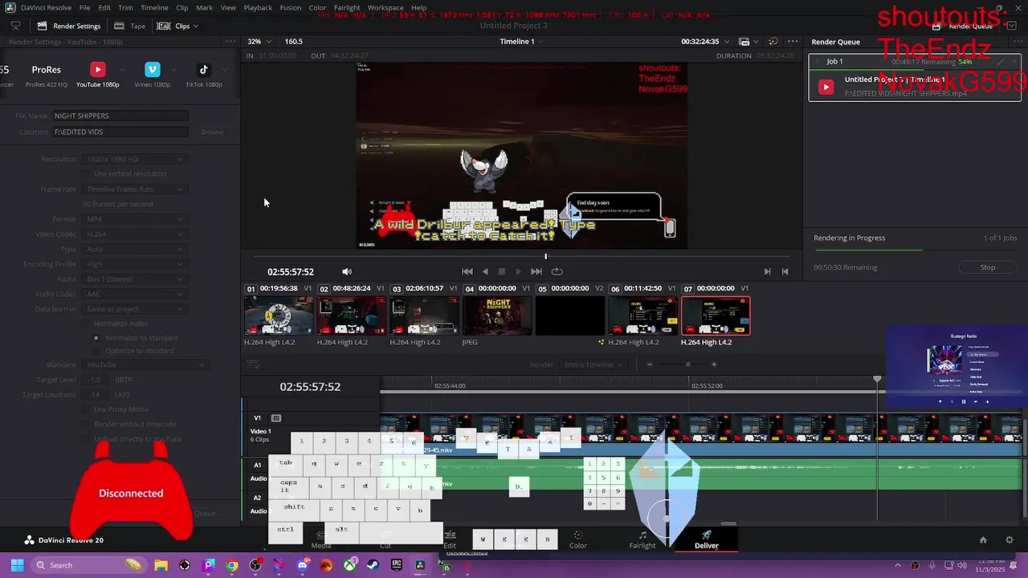Choose the TikTok 1080p preset icon
This screenshot has height=578, width=1028.
click(x=203, y=70)
